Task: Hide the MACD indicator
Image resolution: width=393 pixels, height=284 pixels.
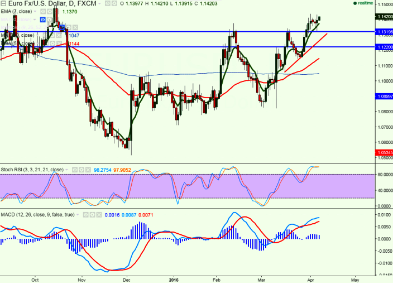Action: coord(85,215)
